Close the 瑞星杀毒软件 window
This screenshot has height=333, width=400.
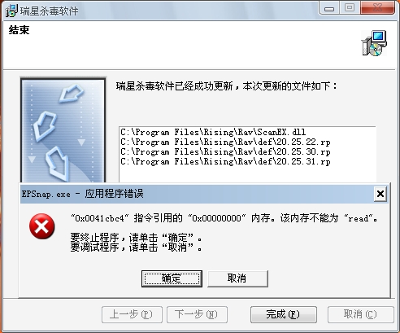[377, 8]
